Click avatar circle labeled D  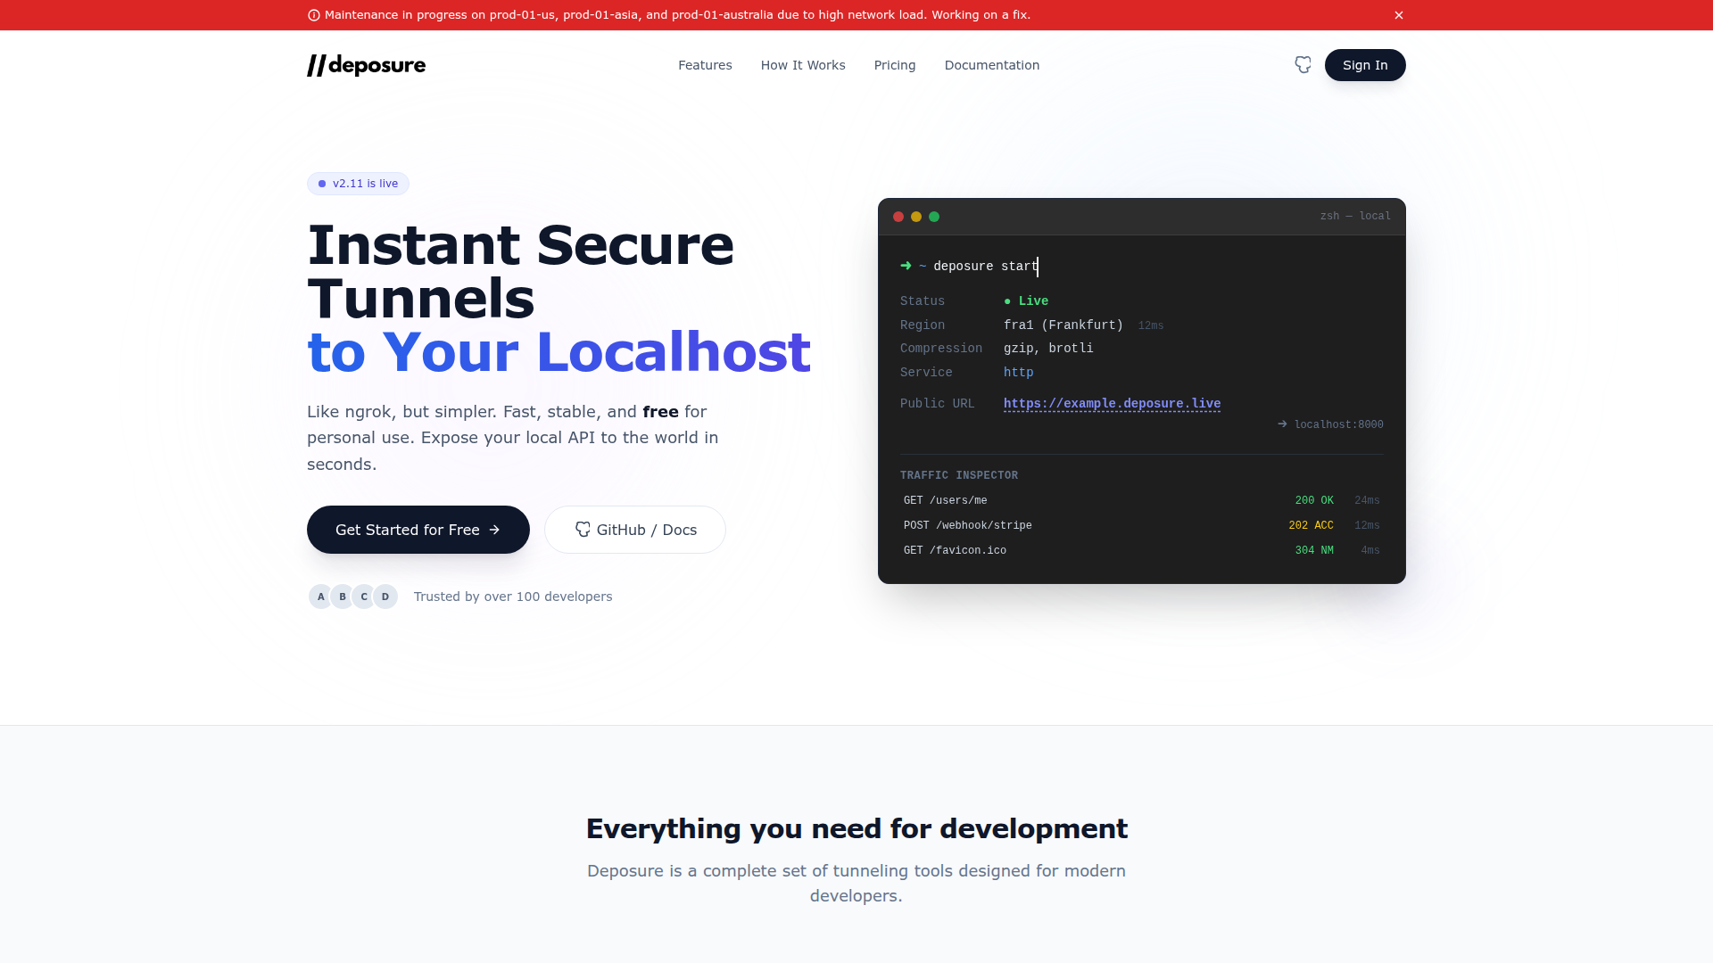[x=385, y=597]
